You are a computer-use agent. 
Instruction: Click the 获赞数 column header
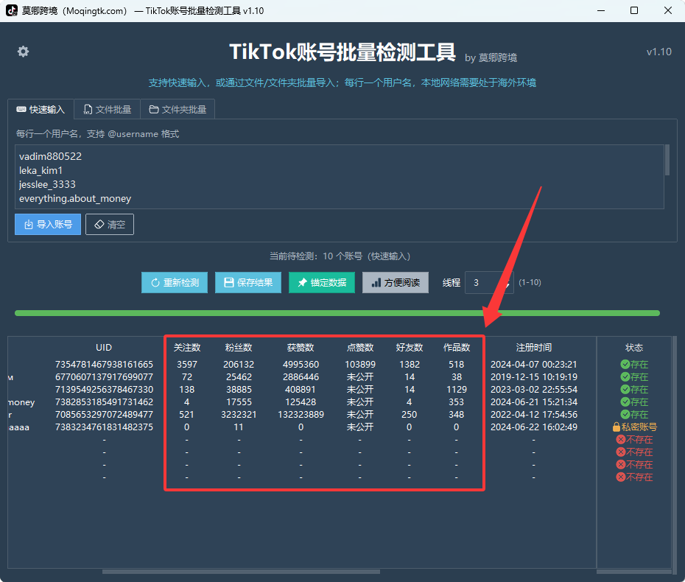301,348
